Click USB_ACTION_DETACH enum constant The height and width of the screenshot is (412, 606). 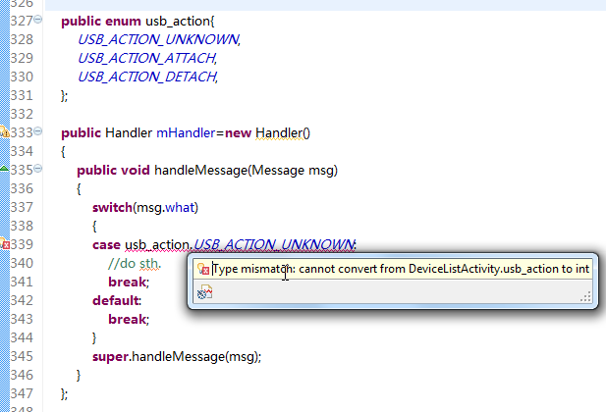(147, 77)
